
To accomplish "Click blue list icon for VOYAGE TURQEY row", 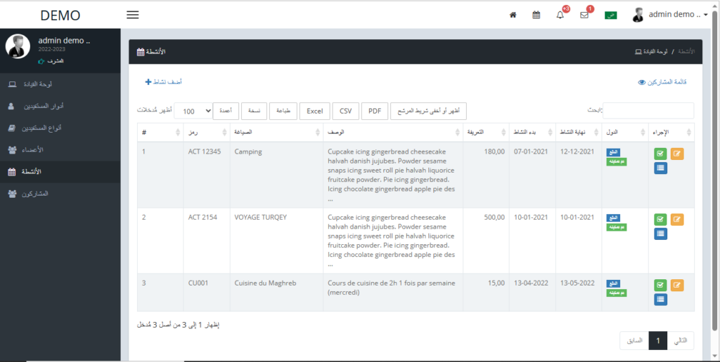I will pos(660,234).
